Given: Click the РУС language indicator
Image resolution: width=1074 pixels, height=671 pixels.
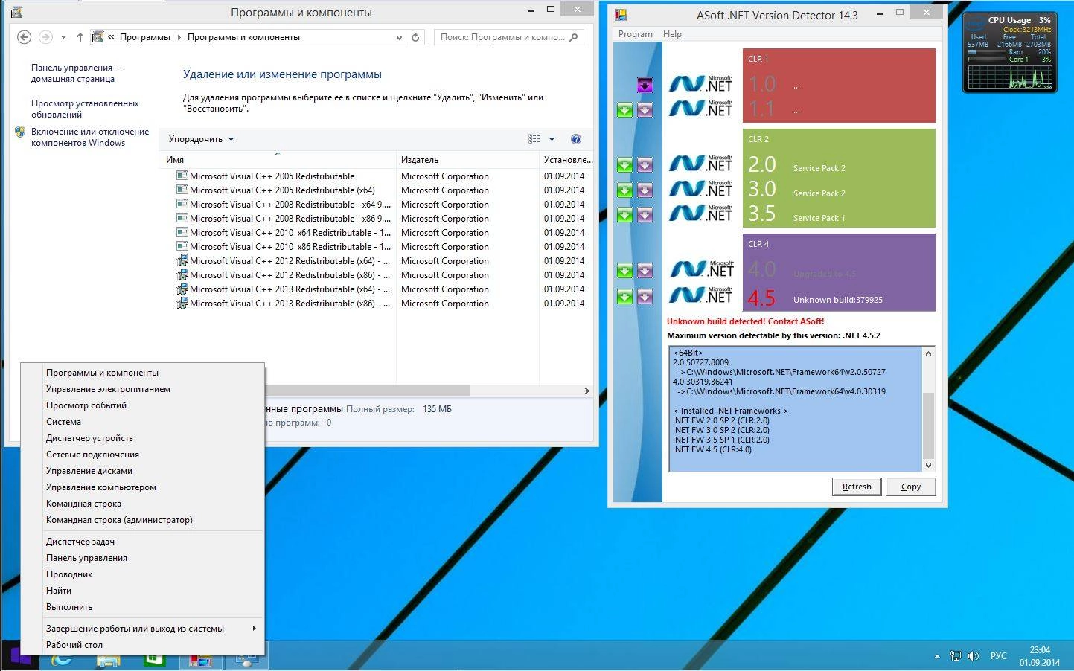Looking at the screenshot, I should click(998, 656).
